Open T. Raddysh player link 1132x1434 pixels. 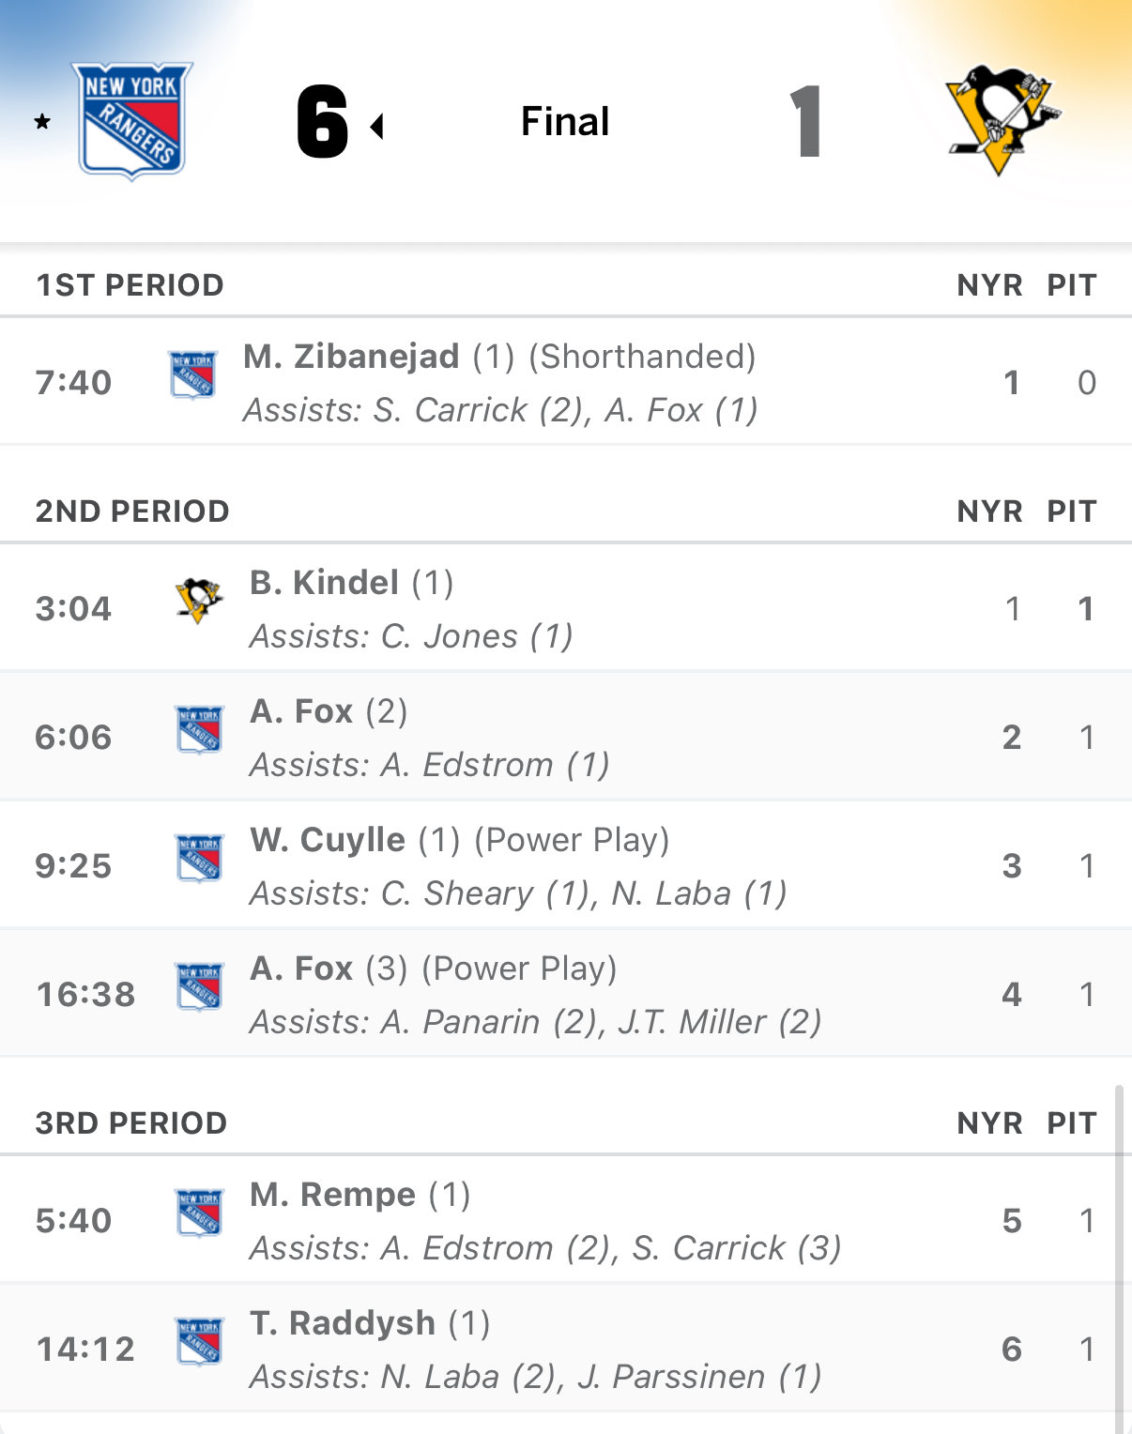(342, 1323)
